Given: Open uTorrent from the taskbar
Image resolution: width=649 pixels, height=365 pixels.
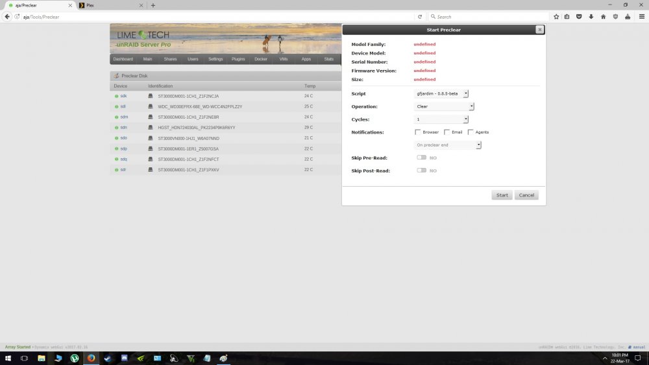Looking at the screenshot, I should point(75,358).
